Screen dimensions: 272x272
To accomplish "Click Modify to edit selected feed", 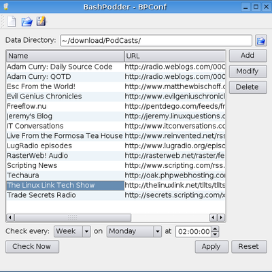I will pos(248,71).
